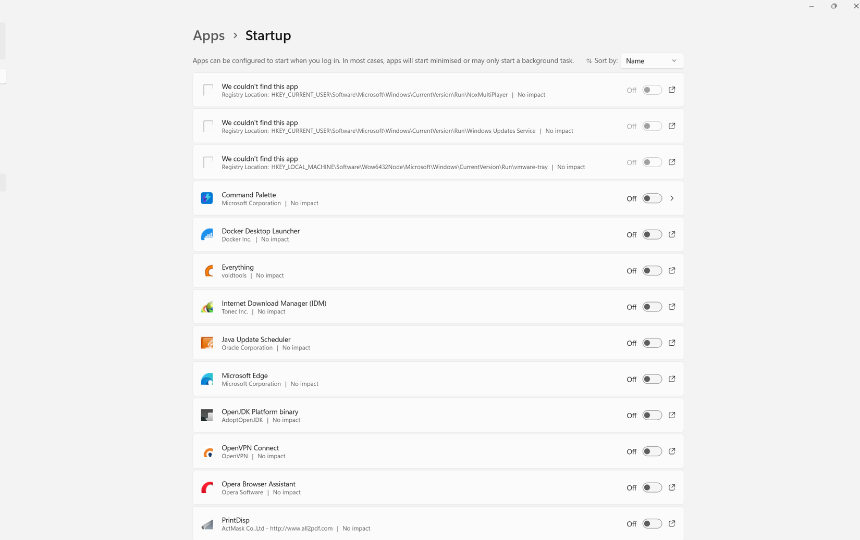
Task: Enable Everything at startup
Action: (x=652, y=271)
